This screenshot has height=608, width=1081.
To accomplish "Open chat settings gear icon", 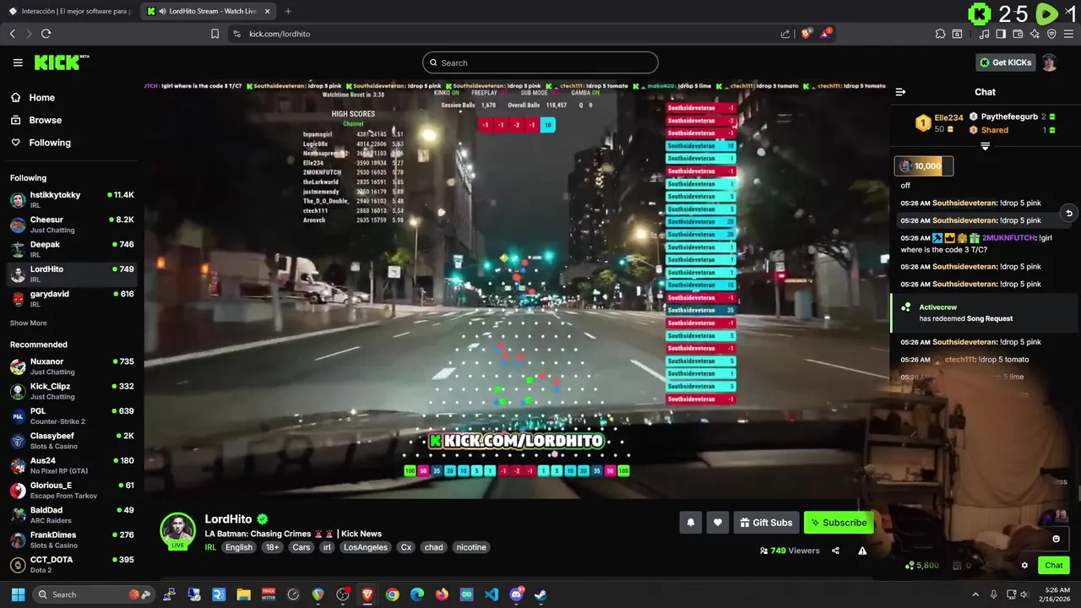I will [x=1024, y=566].
